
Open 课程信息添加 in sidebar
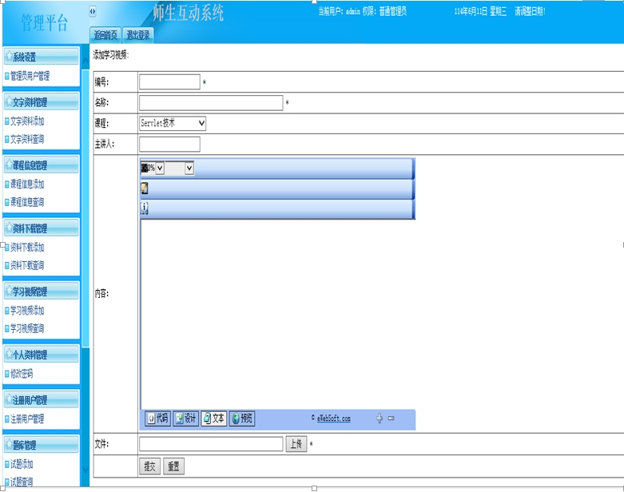coord(27,184)
